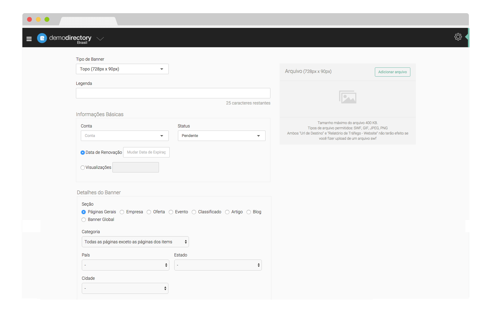Screen dimensions: 490x315
Task: Click the 'Detalhes do Banner' heading
Action: click(99, 192)
